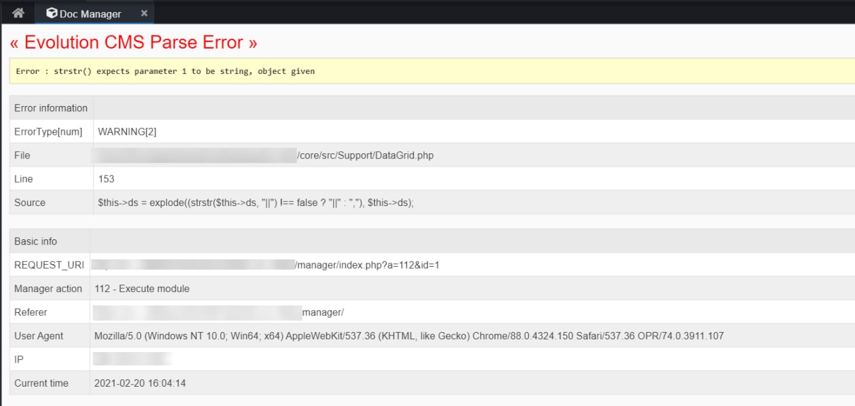
Task: Click the Source row label
Action: tap(30, 203)
